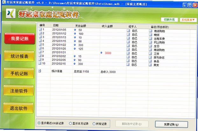
Task: Click the 切换外观 button
Action: (x=169, y=19)
